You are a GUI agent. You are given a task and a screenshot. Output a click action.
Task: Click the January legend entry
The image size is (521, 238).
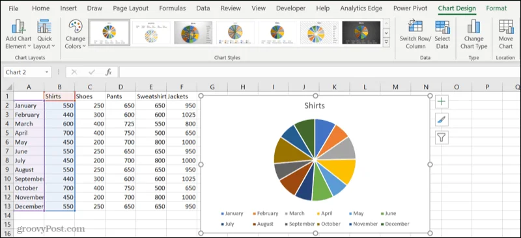[232, 213]
